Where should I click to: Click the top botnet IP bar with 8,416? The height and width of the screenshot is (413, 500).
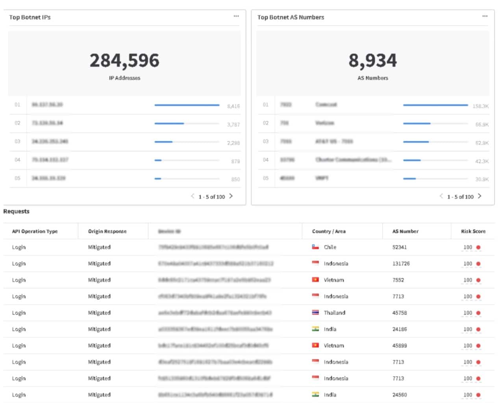[x=187, y=105]
